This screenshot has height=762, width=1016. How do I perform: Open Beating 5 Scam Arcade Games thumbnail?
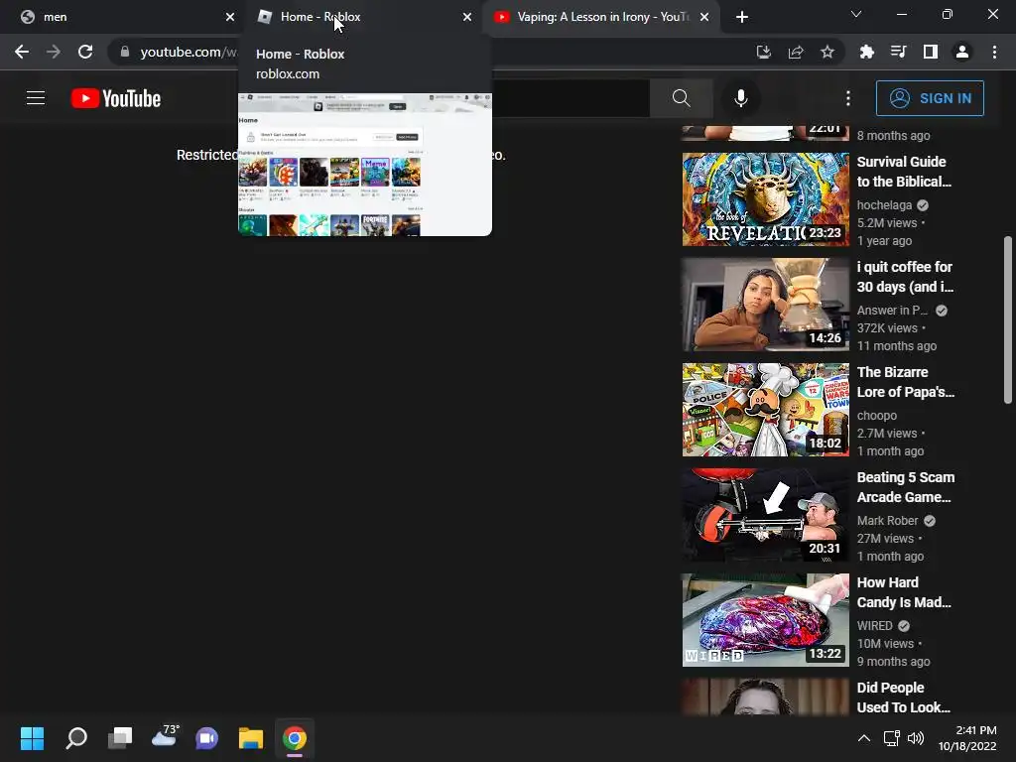click(765, 515)
